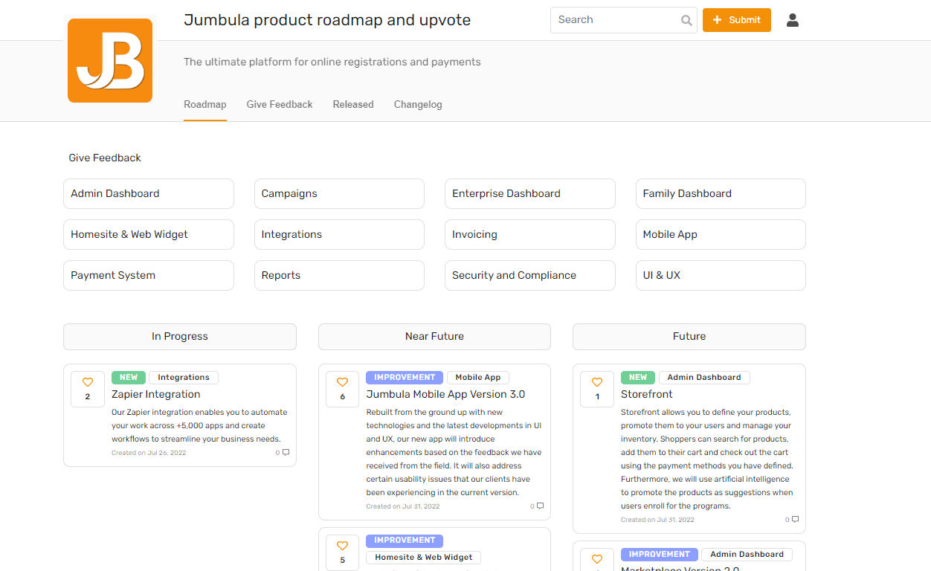931x571 pixels.
Task: Click 'Created on Jul 26, 2022' text
Action: 149,453
